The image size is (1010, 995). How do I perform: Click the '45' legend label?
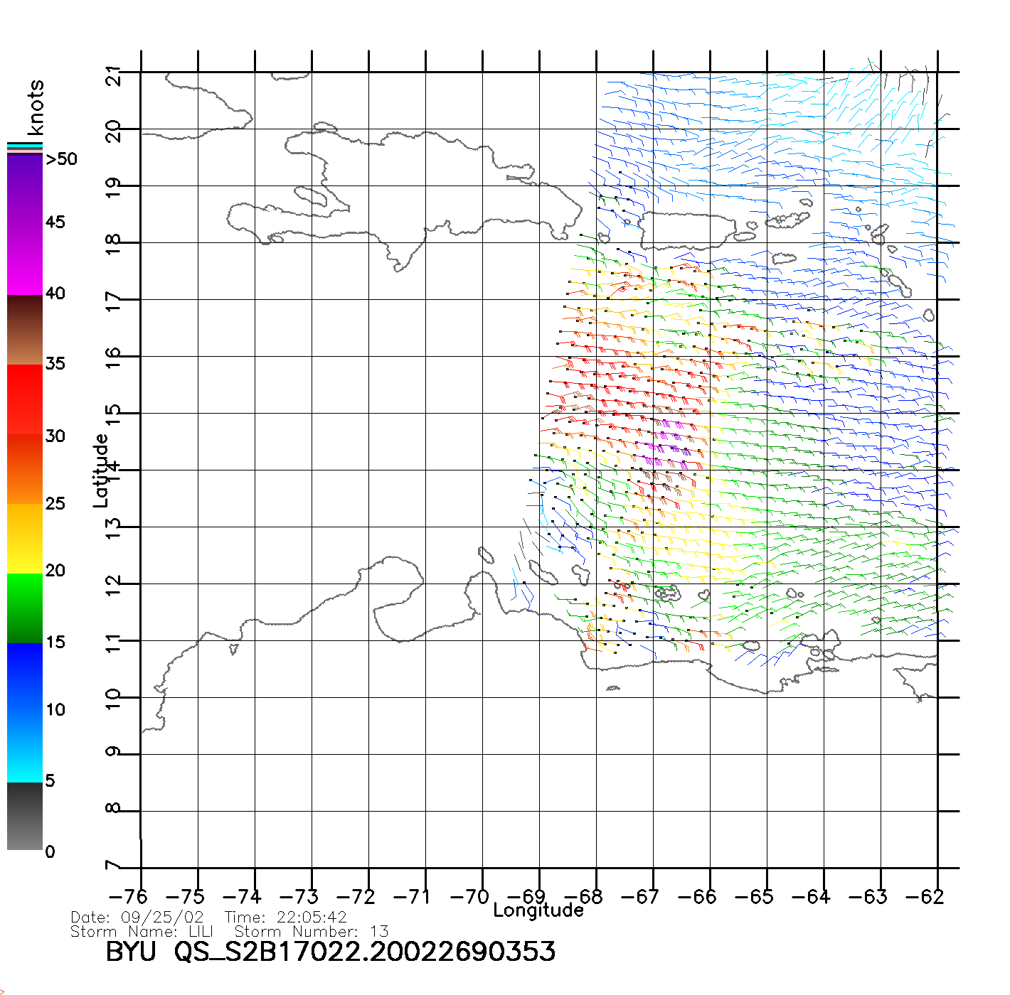coord(55,222)
